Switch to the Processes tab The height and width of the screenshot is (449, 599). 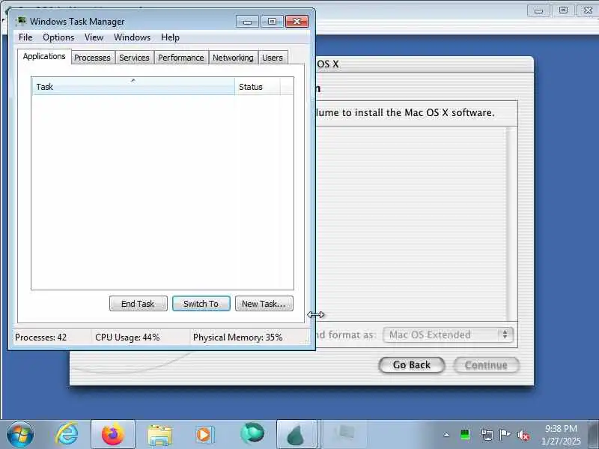tap(92, 58)
